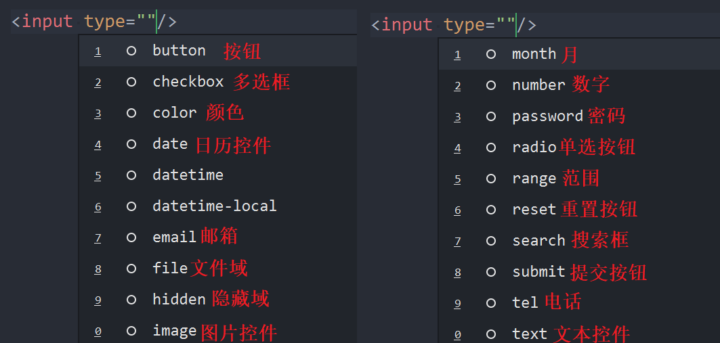Click the circle icon beside password
This screenshot has width=720, height=343.
(x=491, y=116)
